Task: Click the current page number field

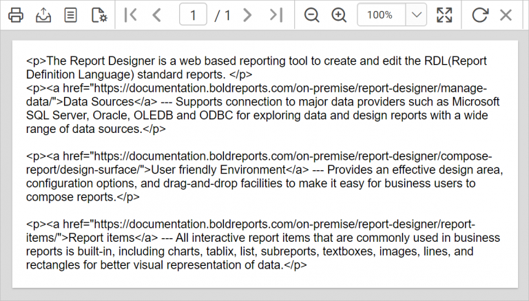Action: (x=193, y=15)
